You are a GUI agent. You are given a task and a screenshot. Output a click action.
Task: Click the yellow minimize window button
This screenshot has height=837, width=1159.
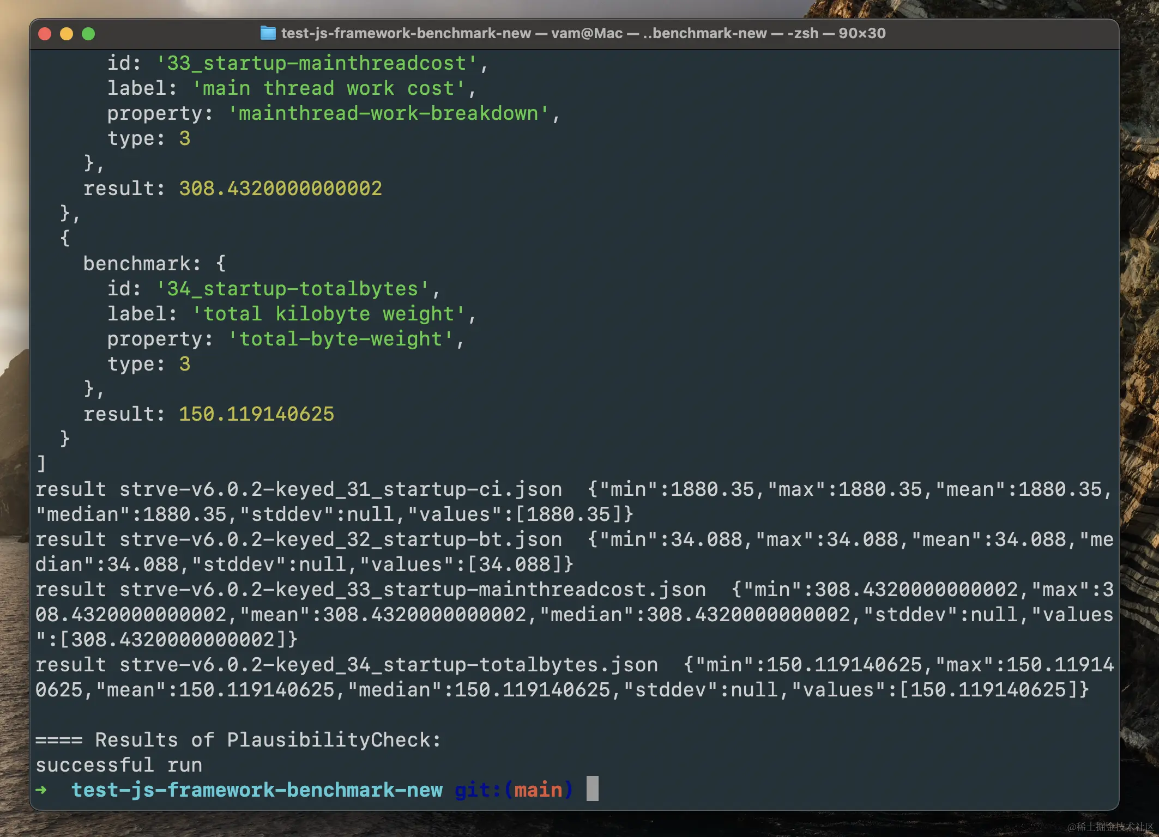67,34
